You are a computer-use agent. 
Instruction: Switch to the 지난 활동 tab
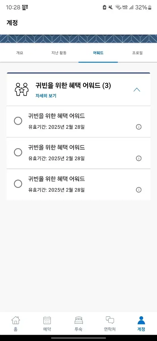[x=59, y=53]
